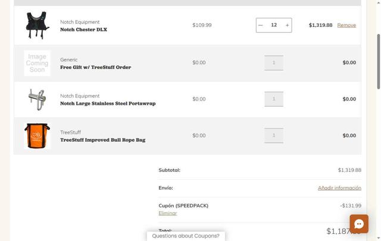
Task: Click the scrollbar down arrow
Action: point(379,239)
